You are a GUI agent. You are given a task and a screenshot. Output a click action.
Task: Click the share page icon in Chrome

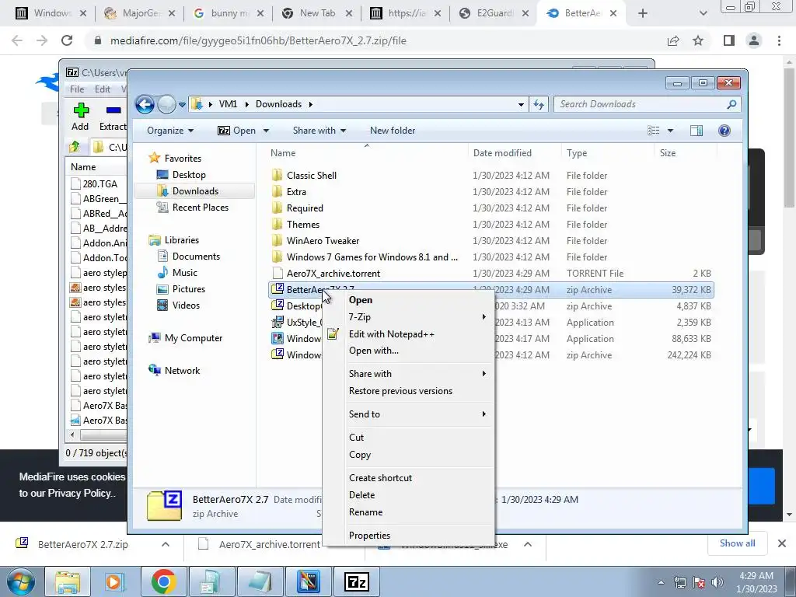click(x=673, y=40)
